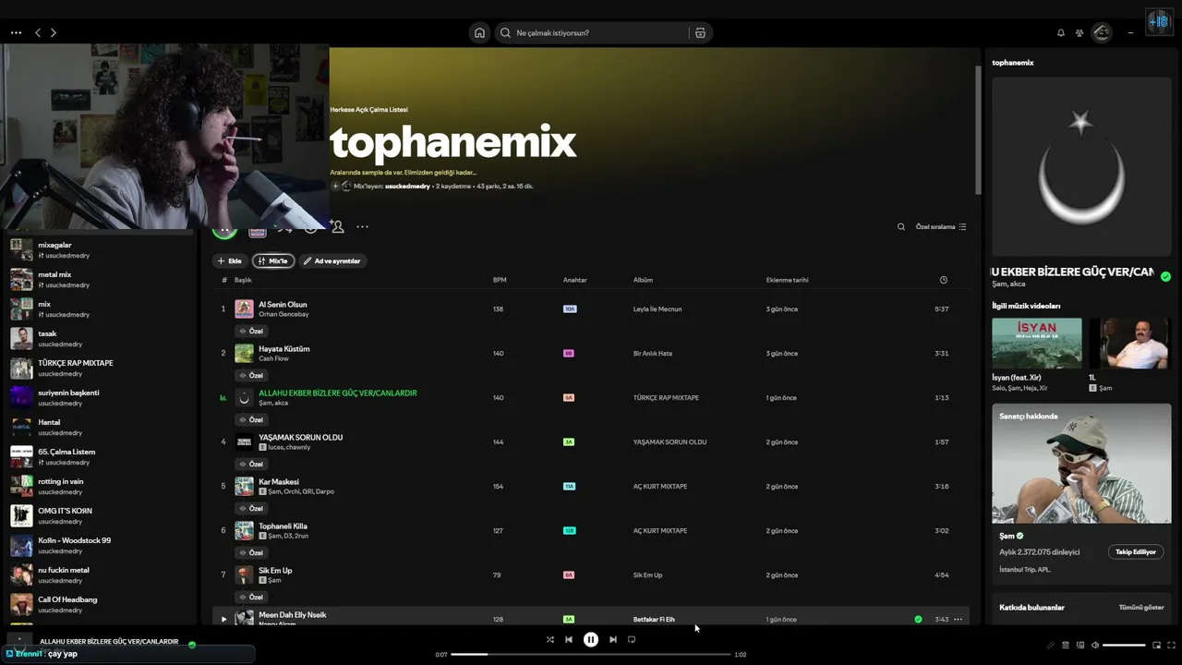Select the song 'YAŞAMAK SORUN OLDU'

pyautogui.click(x=301, y=437)
